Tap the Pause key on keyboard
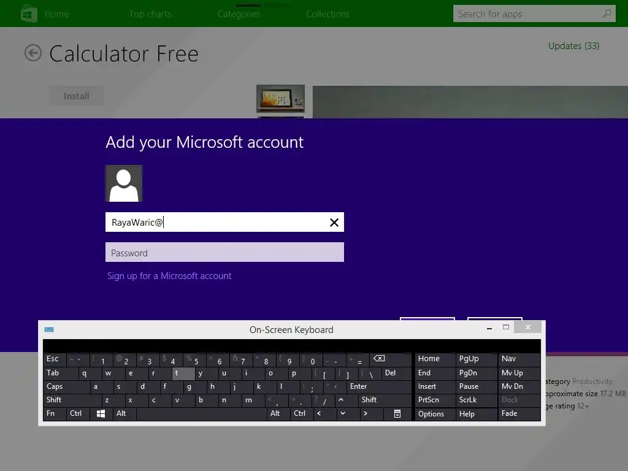The width and height of the screenshot is (628, 471). [477, 386]
